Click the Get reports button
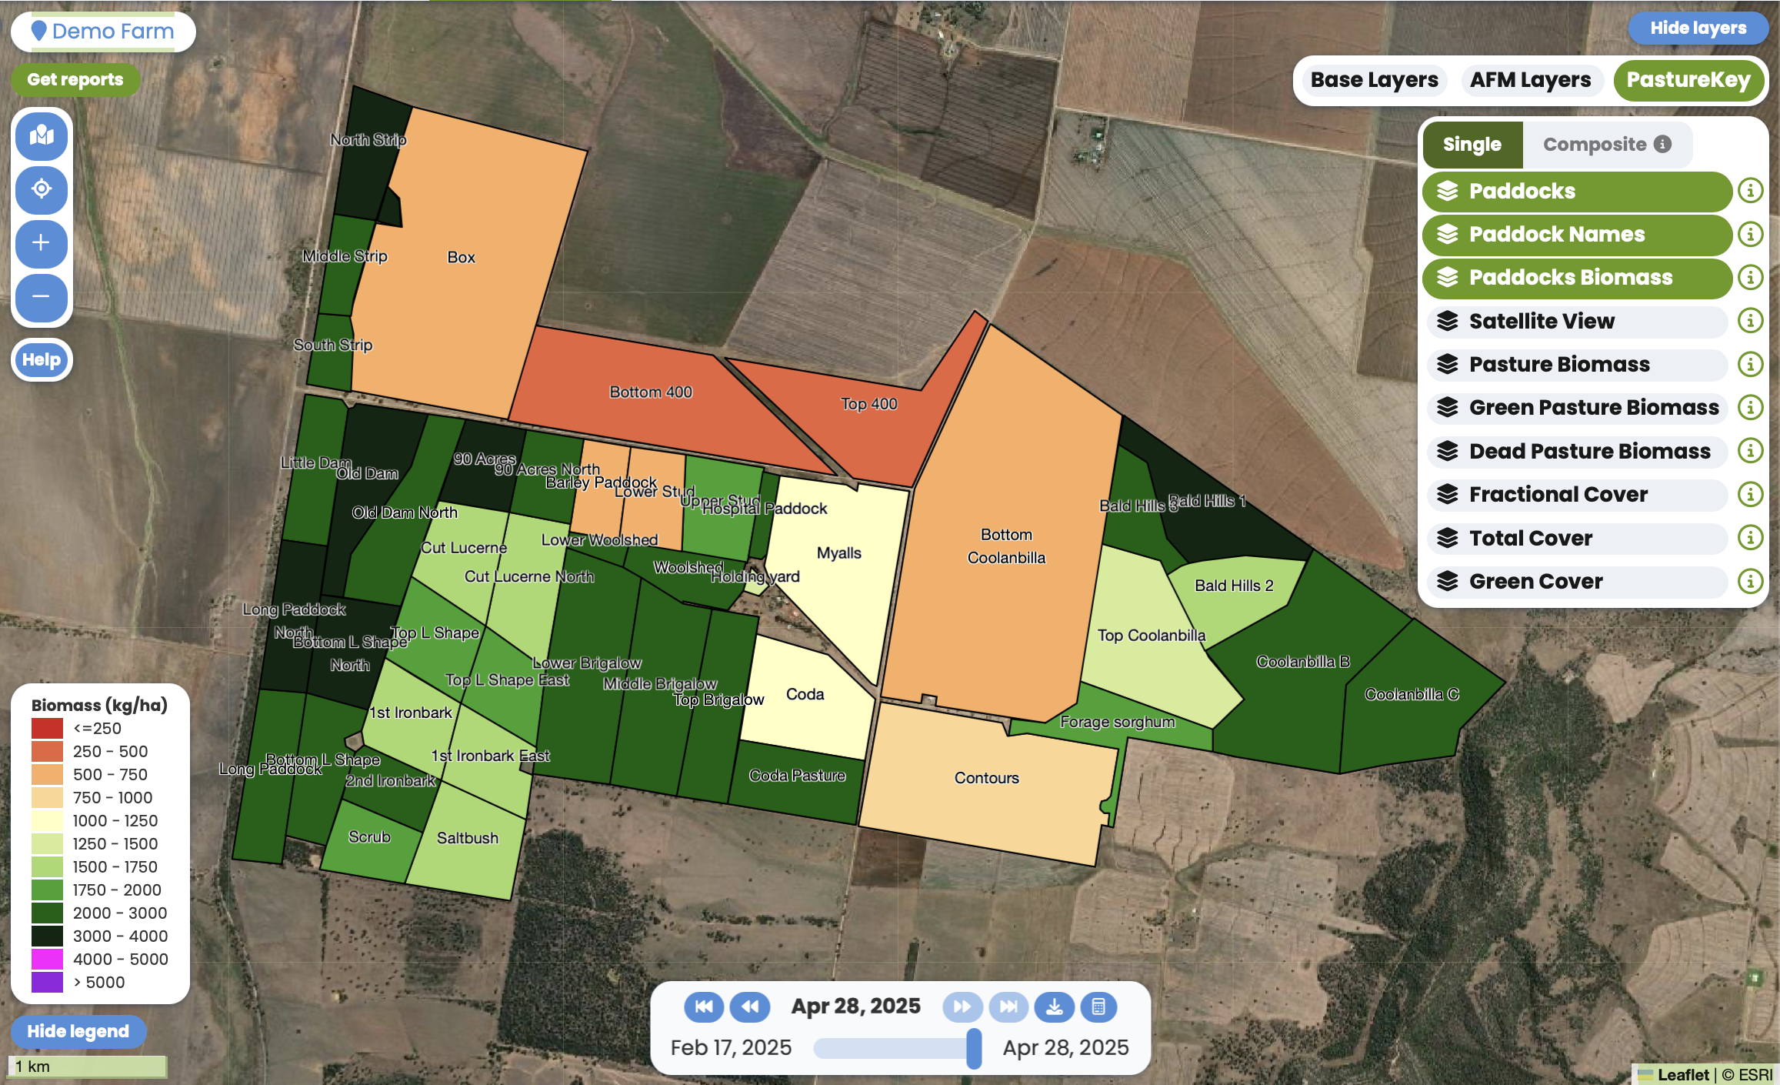This screenshot has height=1085, width=1780. coord(75,80)
